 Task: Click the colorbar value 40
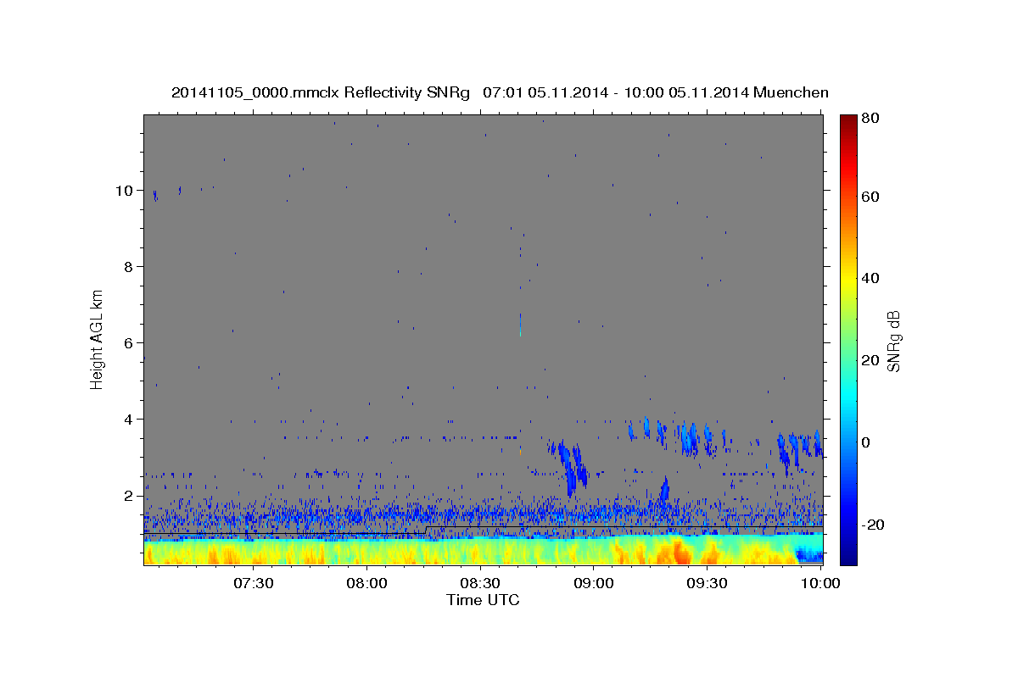[x=870, y=278]
